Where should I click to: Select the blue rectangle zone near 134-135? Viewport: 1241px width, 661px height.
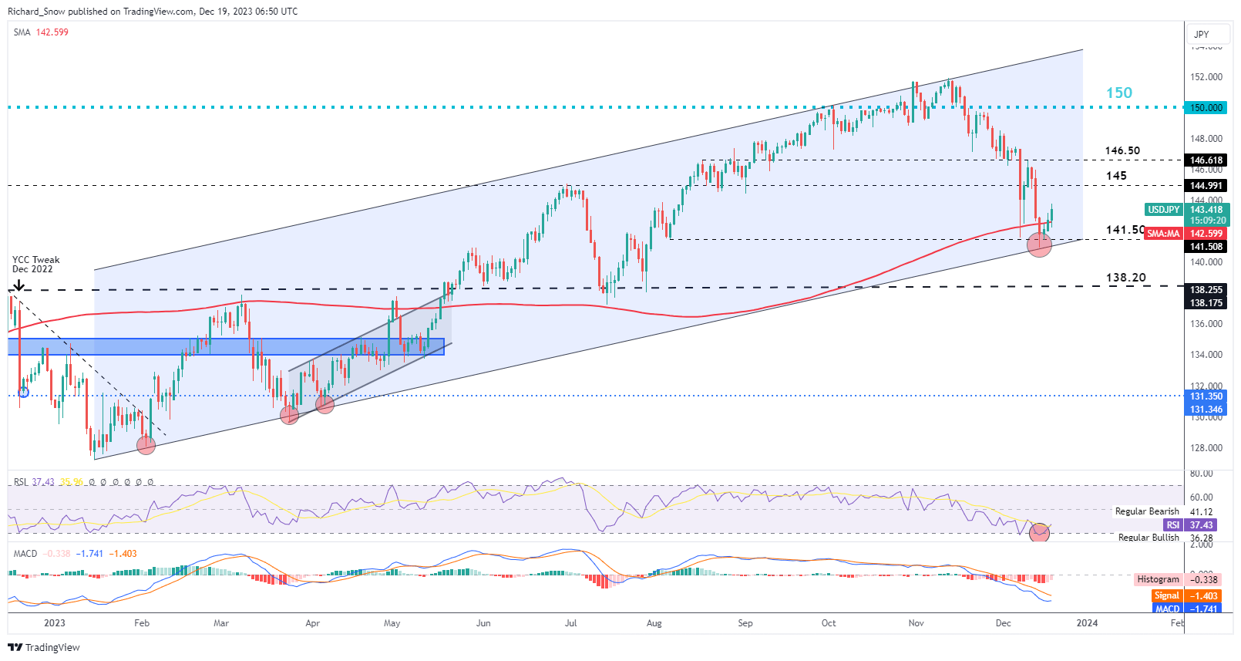[226, 346]
